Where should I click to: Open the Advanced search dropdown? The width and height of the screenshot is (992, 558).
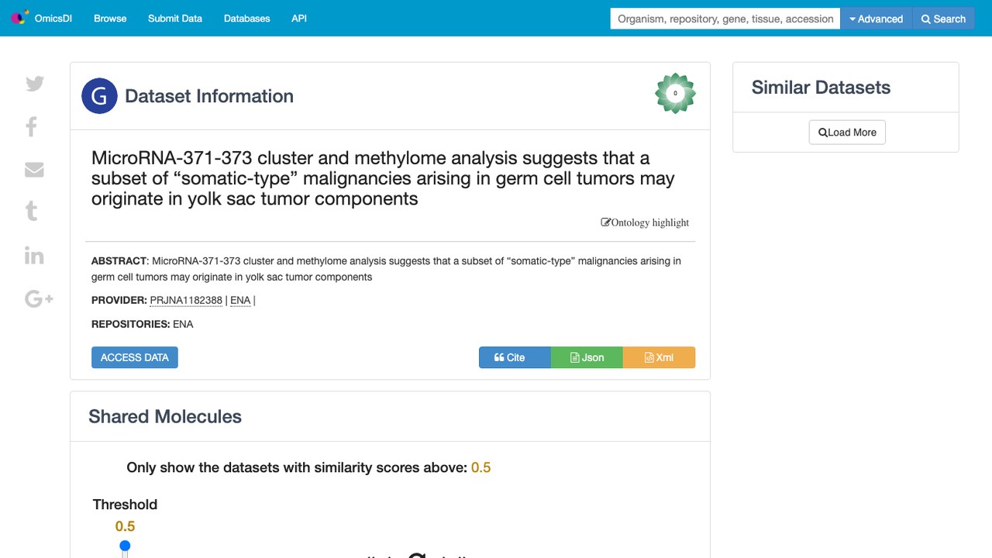coord(877,19)
